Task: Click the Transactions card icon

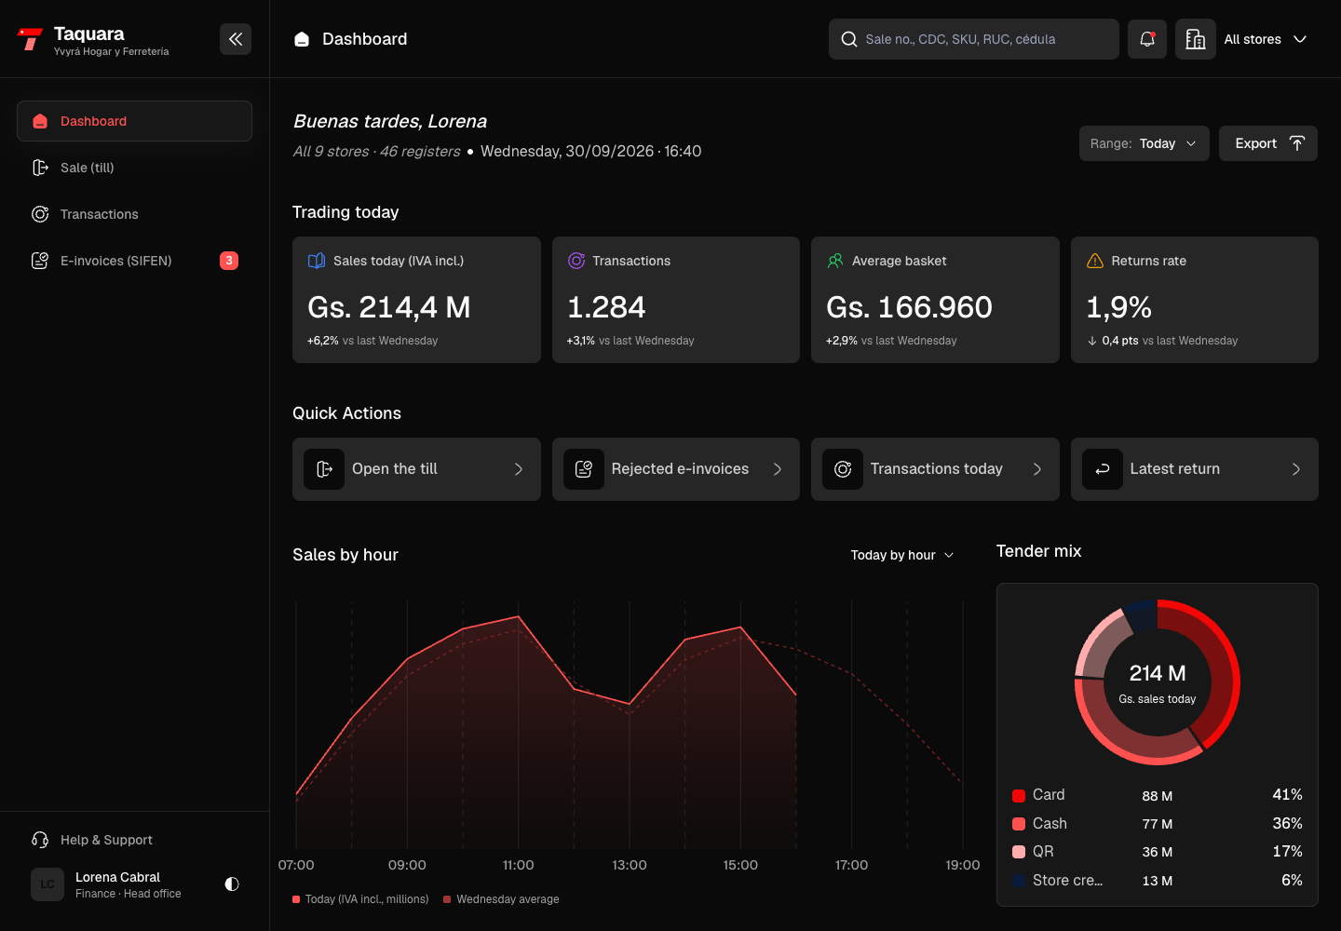Action: coord(576,261)
